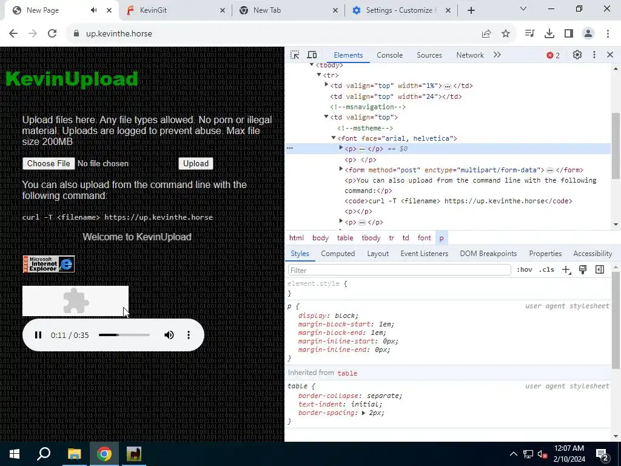Activate the DevTools inspect element picker

click(295, 55)
